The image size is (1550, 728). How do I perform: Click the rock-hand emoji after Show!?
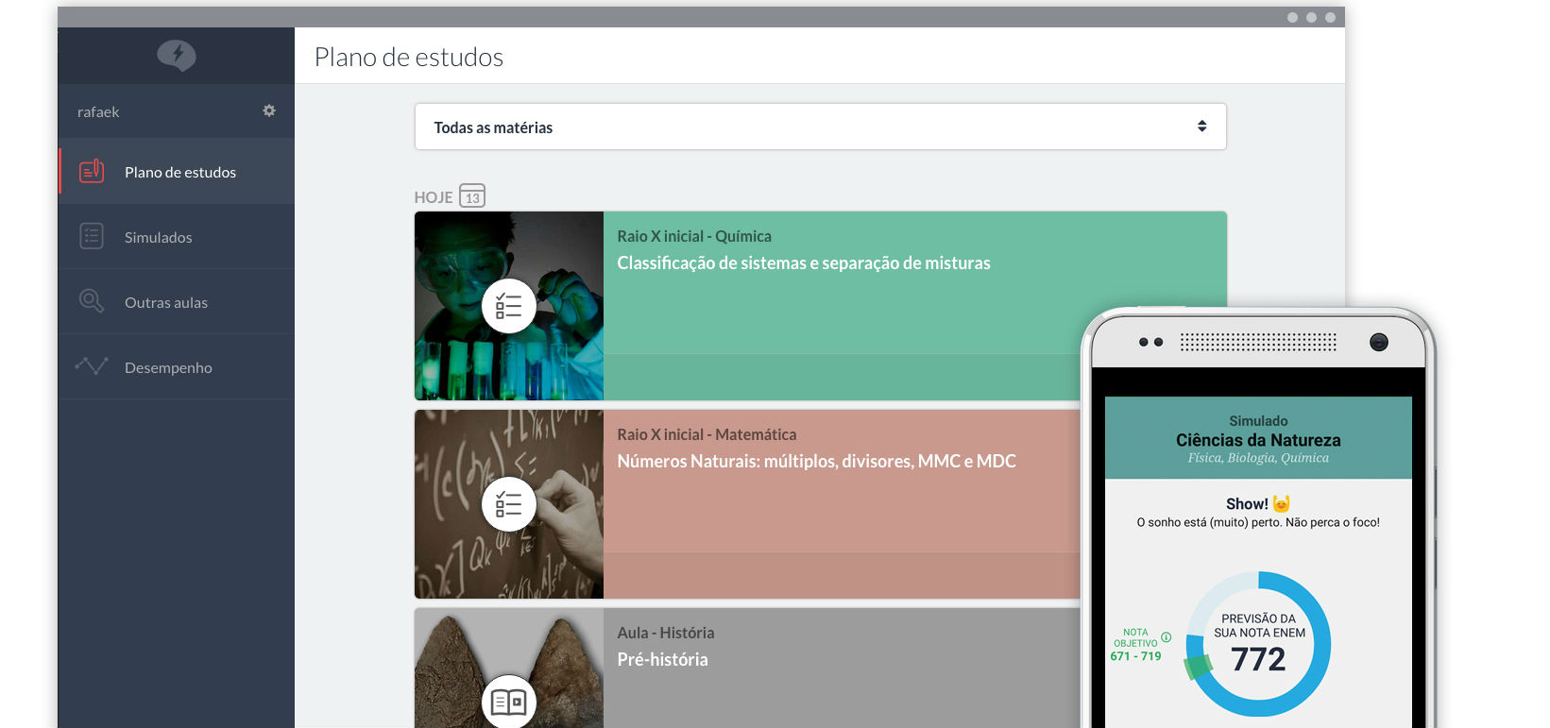click(1282, 503)
